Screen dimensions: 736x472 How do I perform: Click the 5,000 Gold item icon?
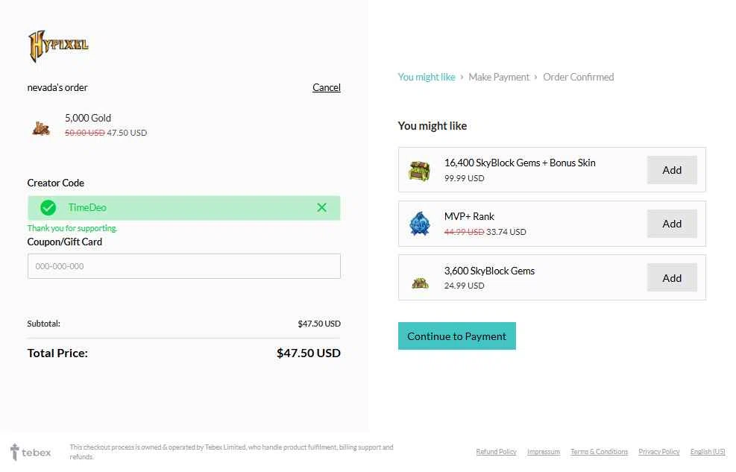tap(41, 128)
